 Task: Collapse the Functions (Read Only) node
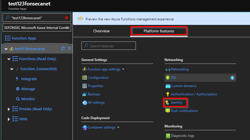tap(9, 59)
